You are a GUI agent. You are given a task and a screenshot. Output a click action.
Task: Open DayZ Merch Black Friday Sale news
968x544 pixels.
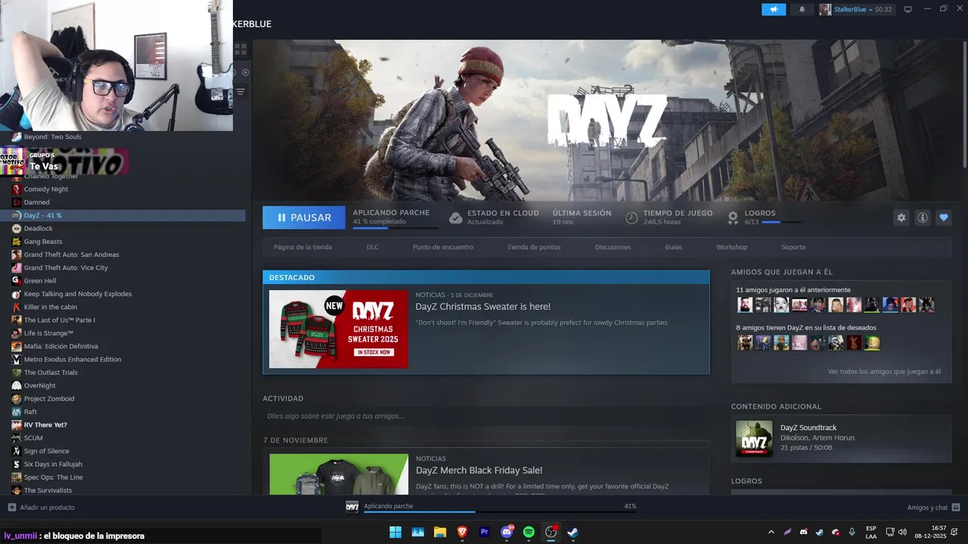tap(479, 470)
